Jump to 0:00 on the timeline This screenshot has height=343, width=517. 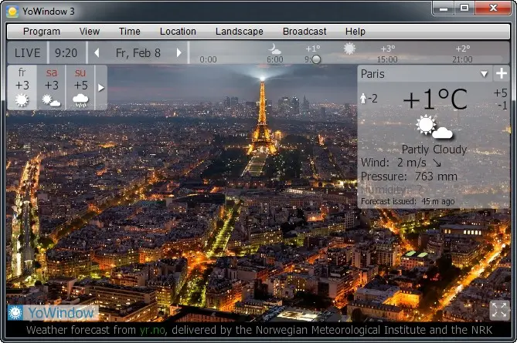coord(208,59)
